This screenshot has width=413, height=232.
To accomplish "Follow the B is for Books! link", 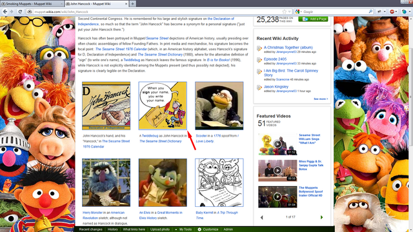I will [x=218, y=60].
